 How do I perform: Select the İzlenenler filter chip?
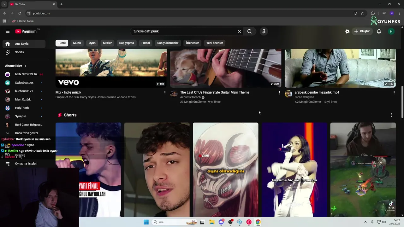[x=192, y=43]
